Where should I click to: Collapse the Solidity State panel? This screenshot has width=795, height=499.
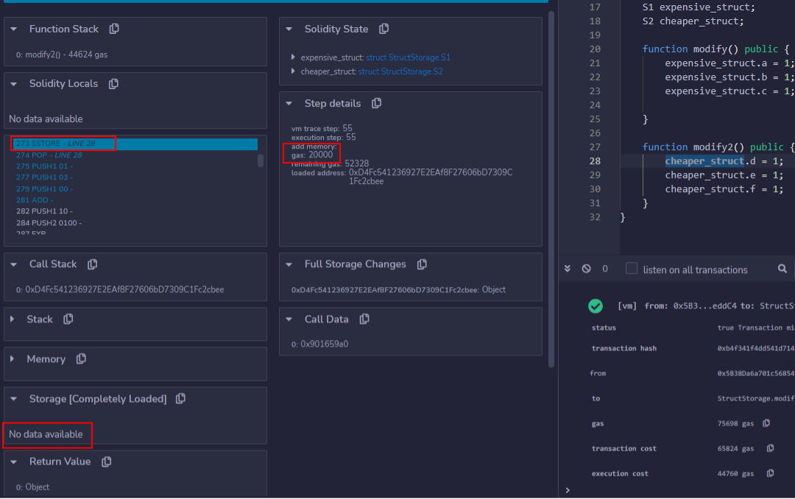coord(289,29)
